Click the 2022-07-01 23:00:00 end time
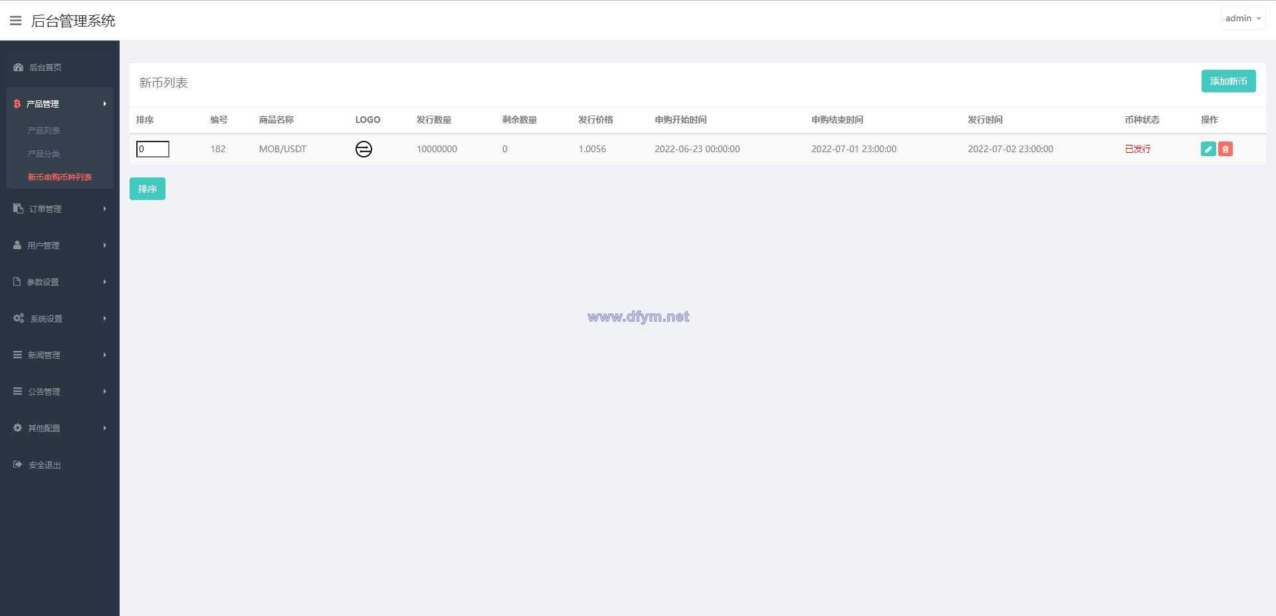This screenshot has height=616, width=1276. (854, 149)
